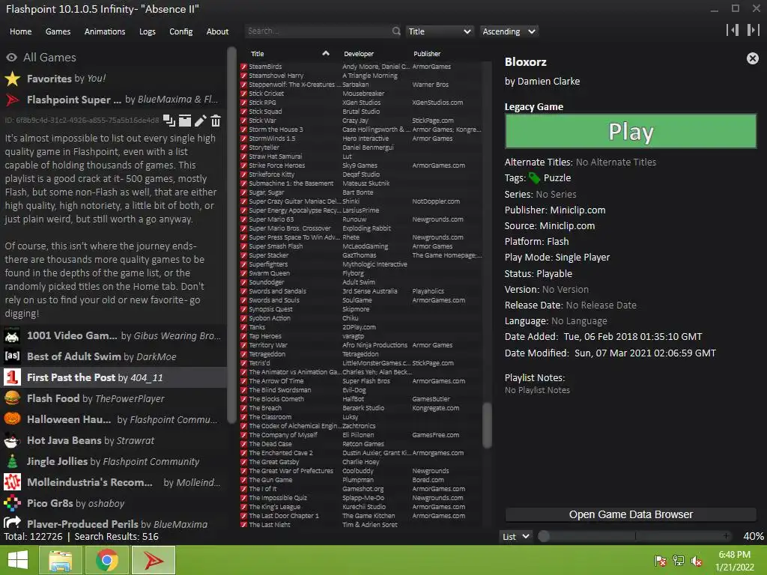767x575 pixels.
Task: Open the Ascending order dropdown
Action: (509, 31)
